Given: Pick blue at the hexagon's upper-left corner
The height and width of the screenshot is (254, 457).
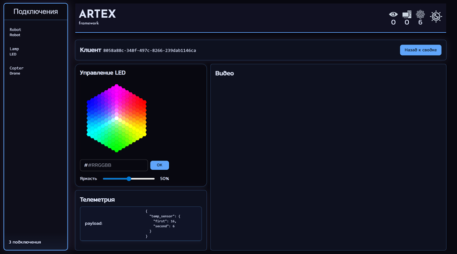Looking at the screenshot, I should click(89, 102).
